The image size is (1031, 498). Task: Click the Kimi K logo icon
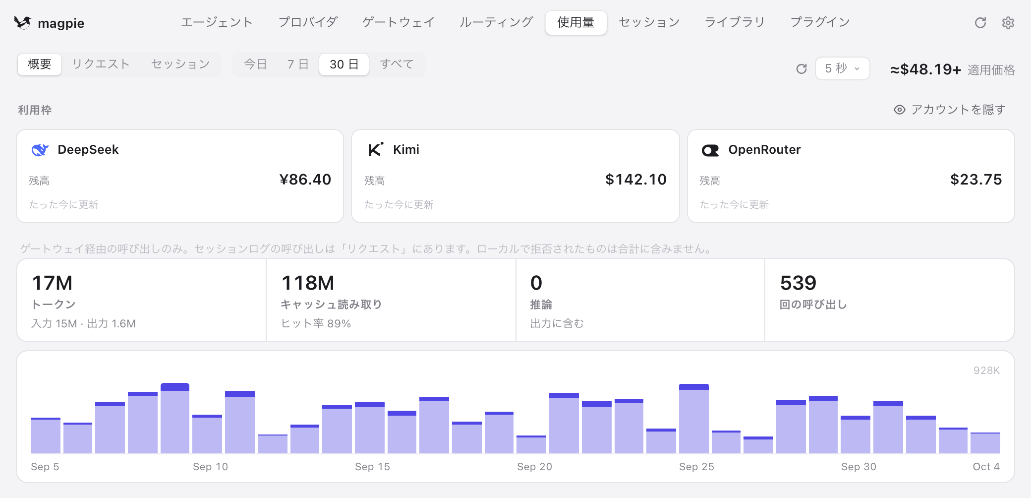click(376, 149)
